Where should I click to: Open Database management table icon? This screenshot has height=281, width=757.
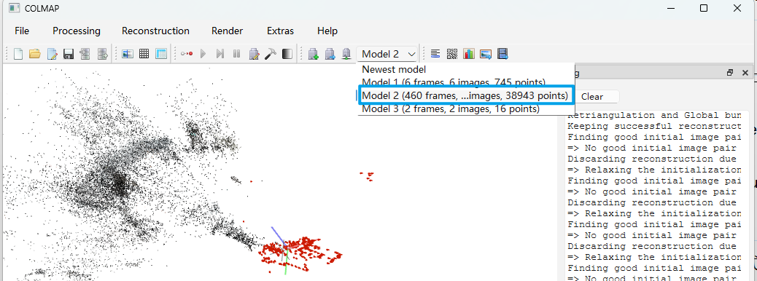click(160, 53)
